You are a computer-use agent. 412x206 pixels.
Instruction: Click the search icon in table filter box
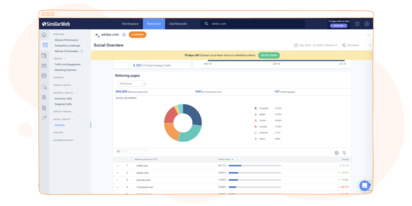(119, 152)
